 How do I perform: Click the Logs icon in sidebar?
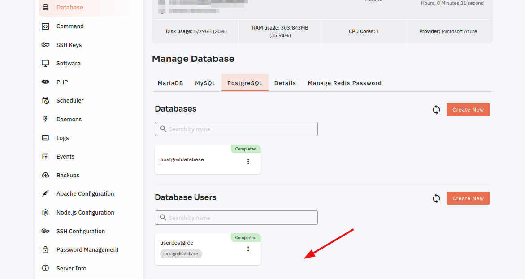tap(46, 138)
